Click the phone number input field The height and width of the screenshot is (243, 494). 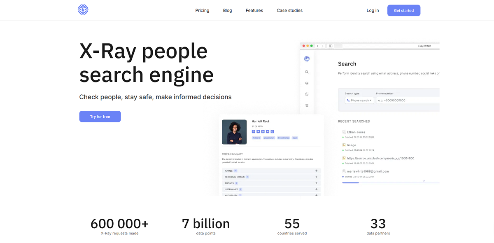tap(408, 100)
